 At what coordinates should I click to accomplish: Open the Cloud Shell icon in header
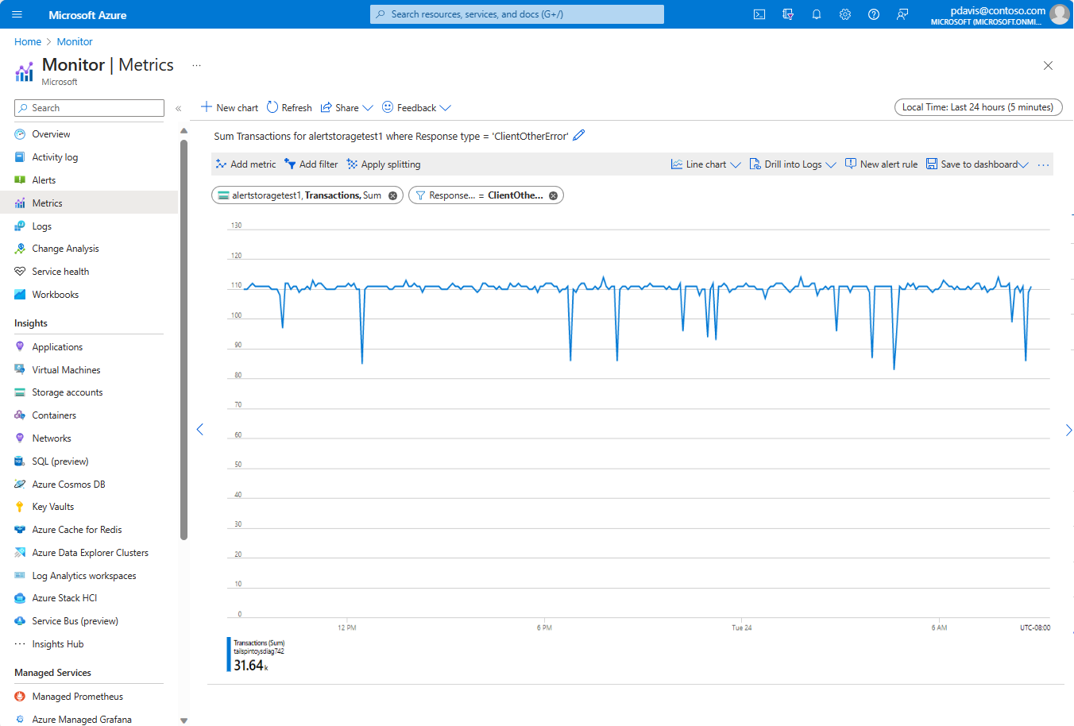pyautogui.click(x=759, y=14)
